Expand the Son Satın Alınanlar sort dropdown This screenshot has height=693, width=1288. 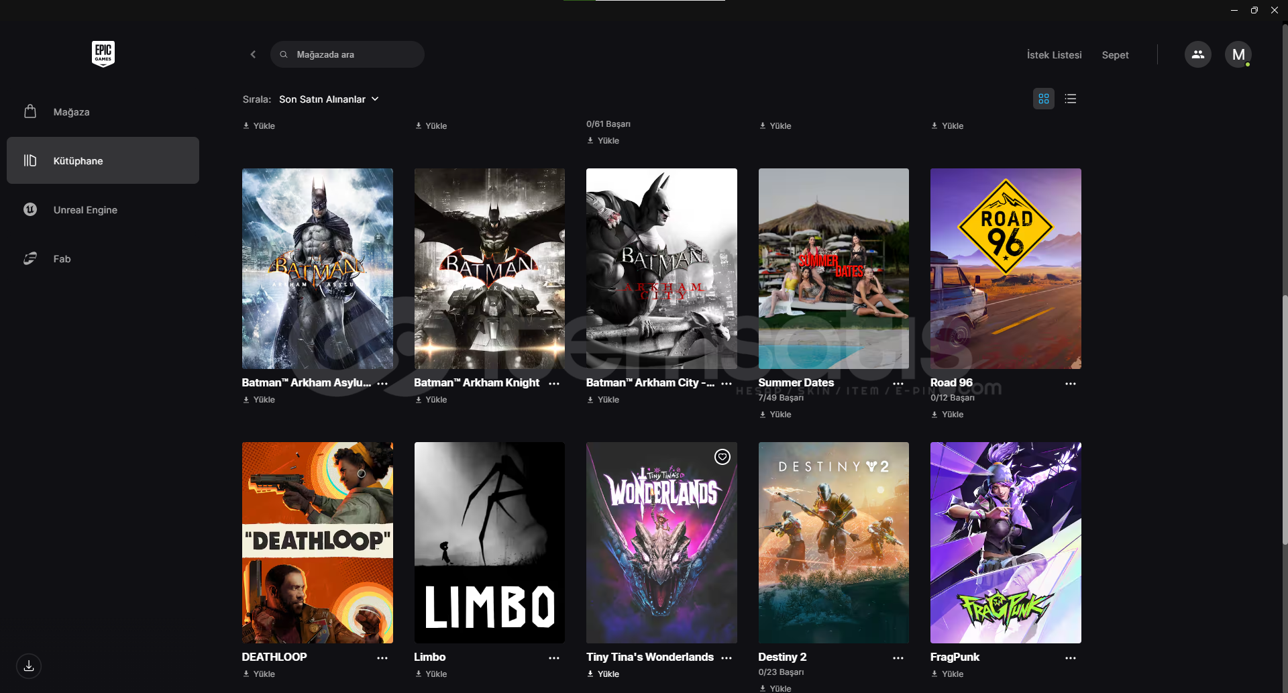329,99
